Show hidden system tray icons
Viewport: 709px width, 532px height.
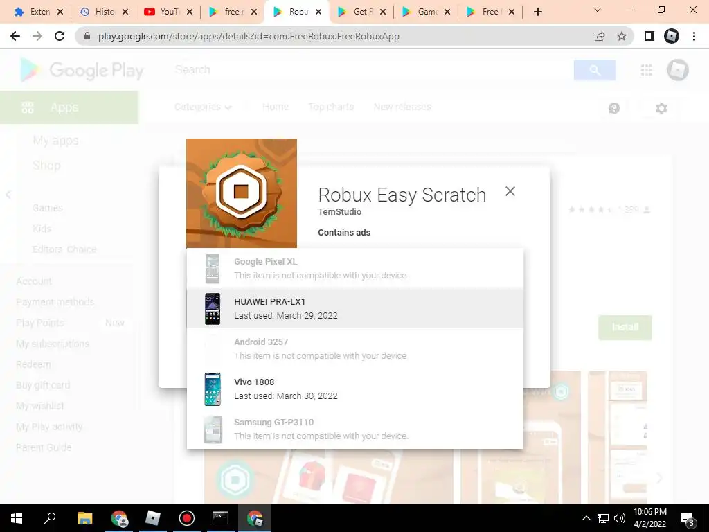click(x=586, y=518)
